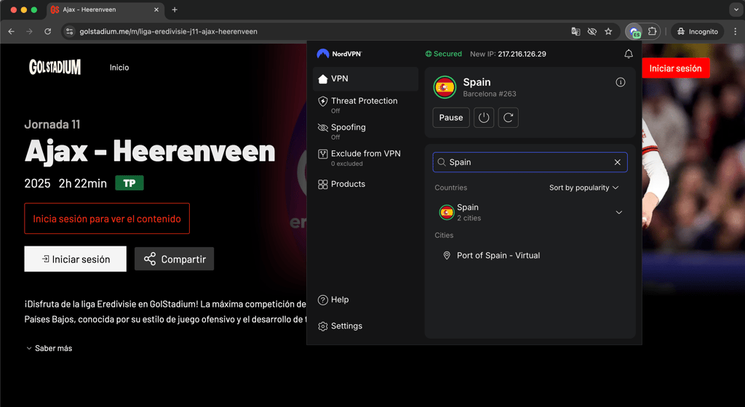This screenshot has height=407, width=745.
Task: Click the Ajax - Heerenveen match title
Action: [x=150, y=152]
